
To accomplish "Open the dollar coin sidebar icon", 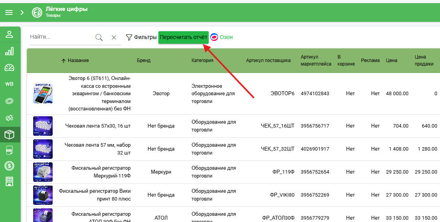I will point(9,166).
